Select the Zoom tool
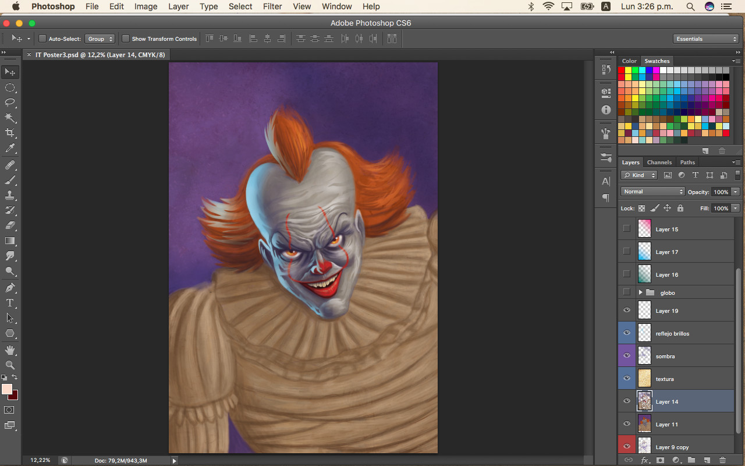Viewport: 745px width, 466px height. pyautogui.click(x=10, y=365)
